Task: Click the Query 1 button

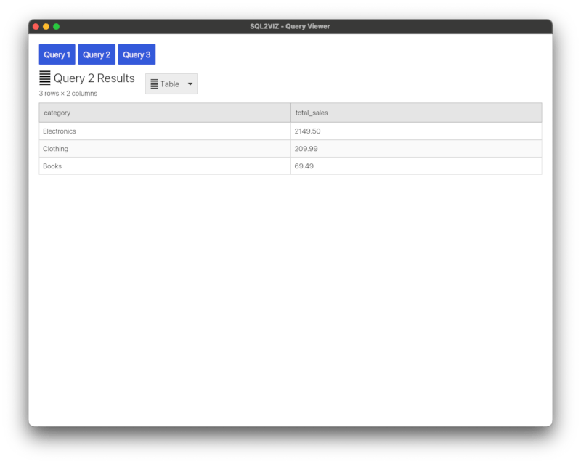Action: tap(57, 54)
